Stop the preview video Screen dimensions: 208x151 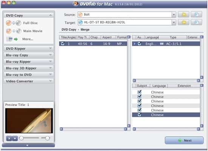[x=15, y=139]
